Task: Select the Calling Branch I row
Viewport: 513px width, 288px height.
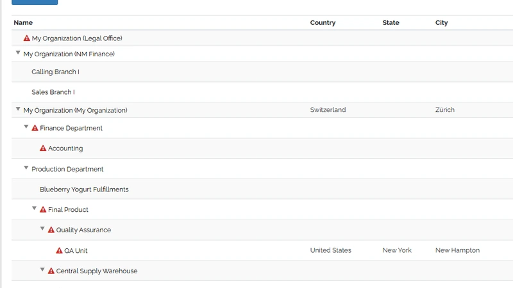Action: (x=262, y=72)
